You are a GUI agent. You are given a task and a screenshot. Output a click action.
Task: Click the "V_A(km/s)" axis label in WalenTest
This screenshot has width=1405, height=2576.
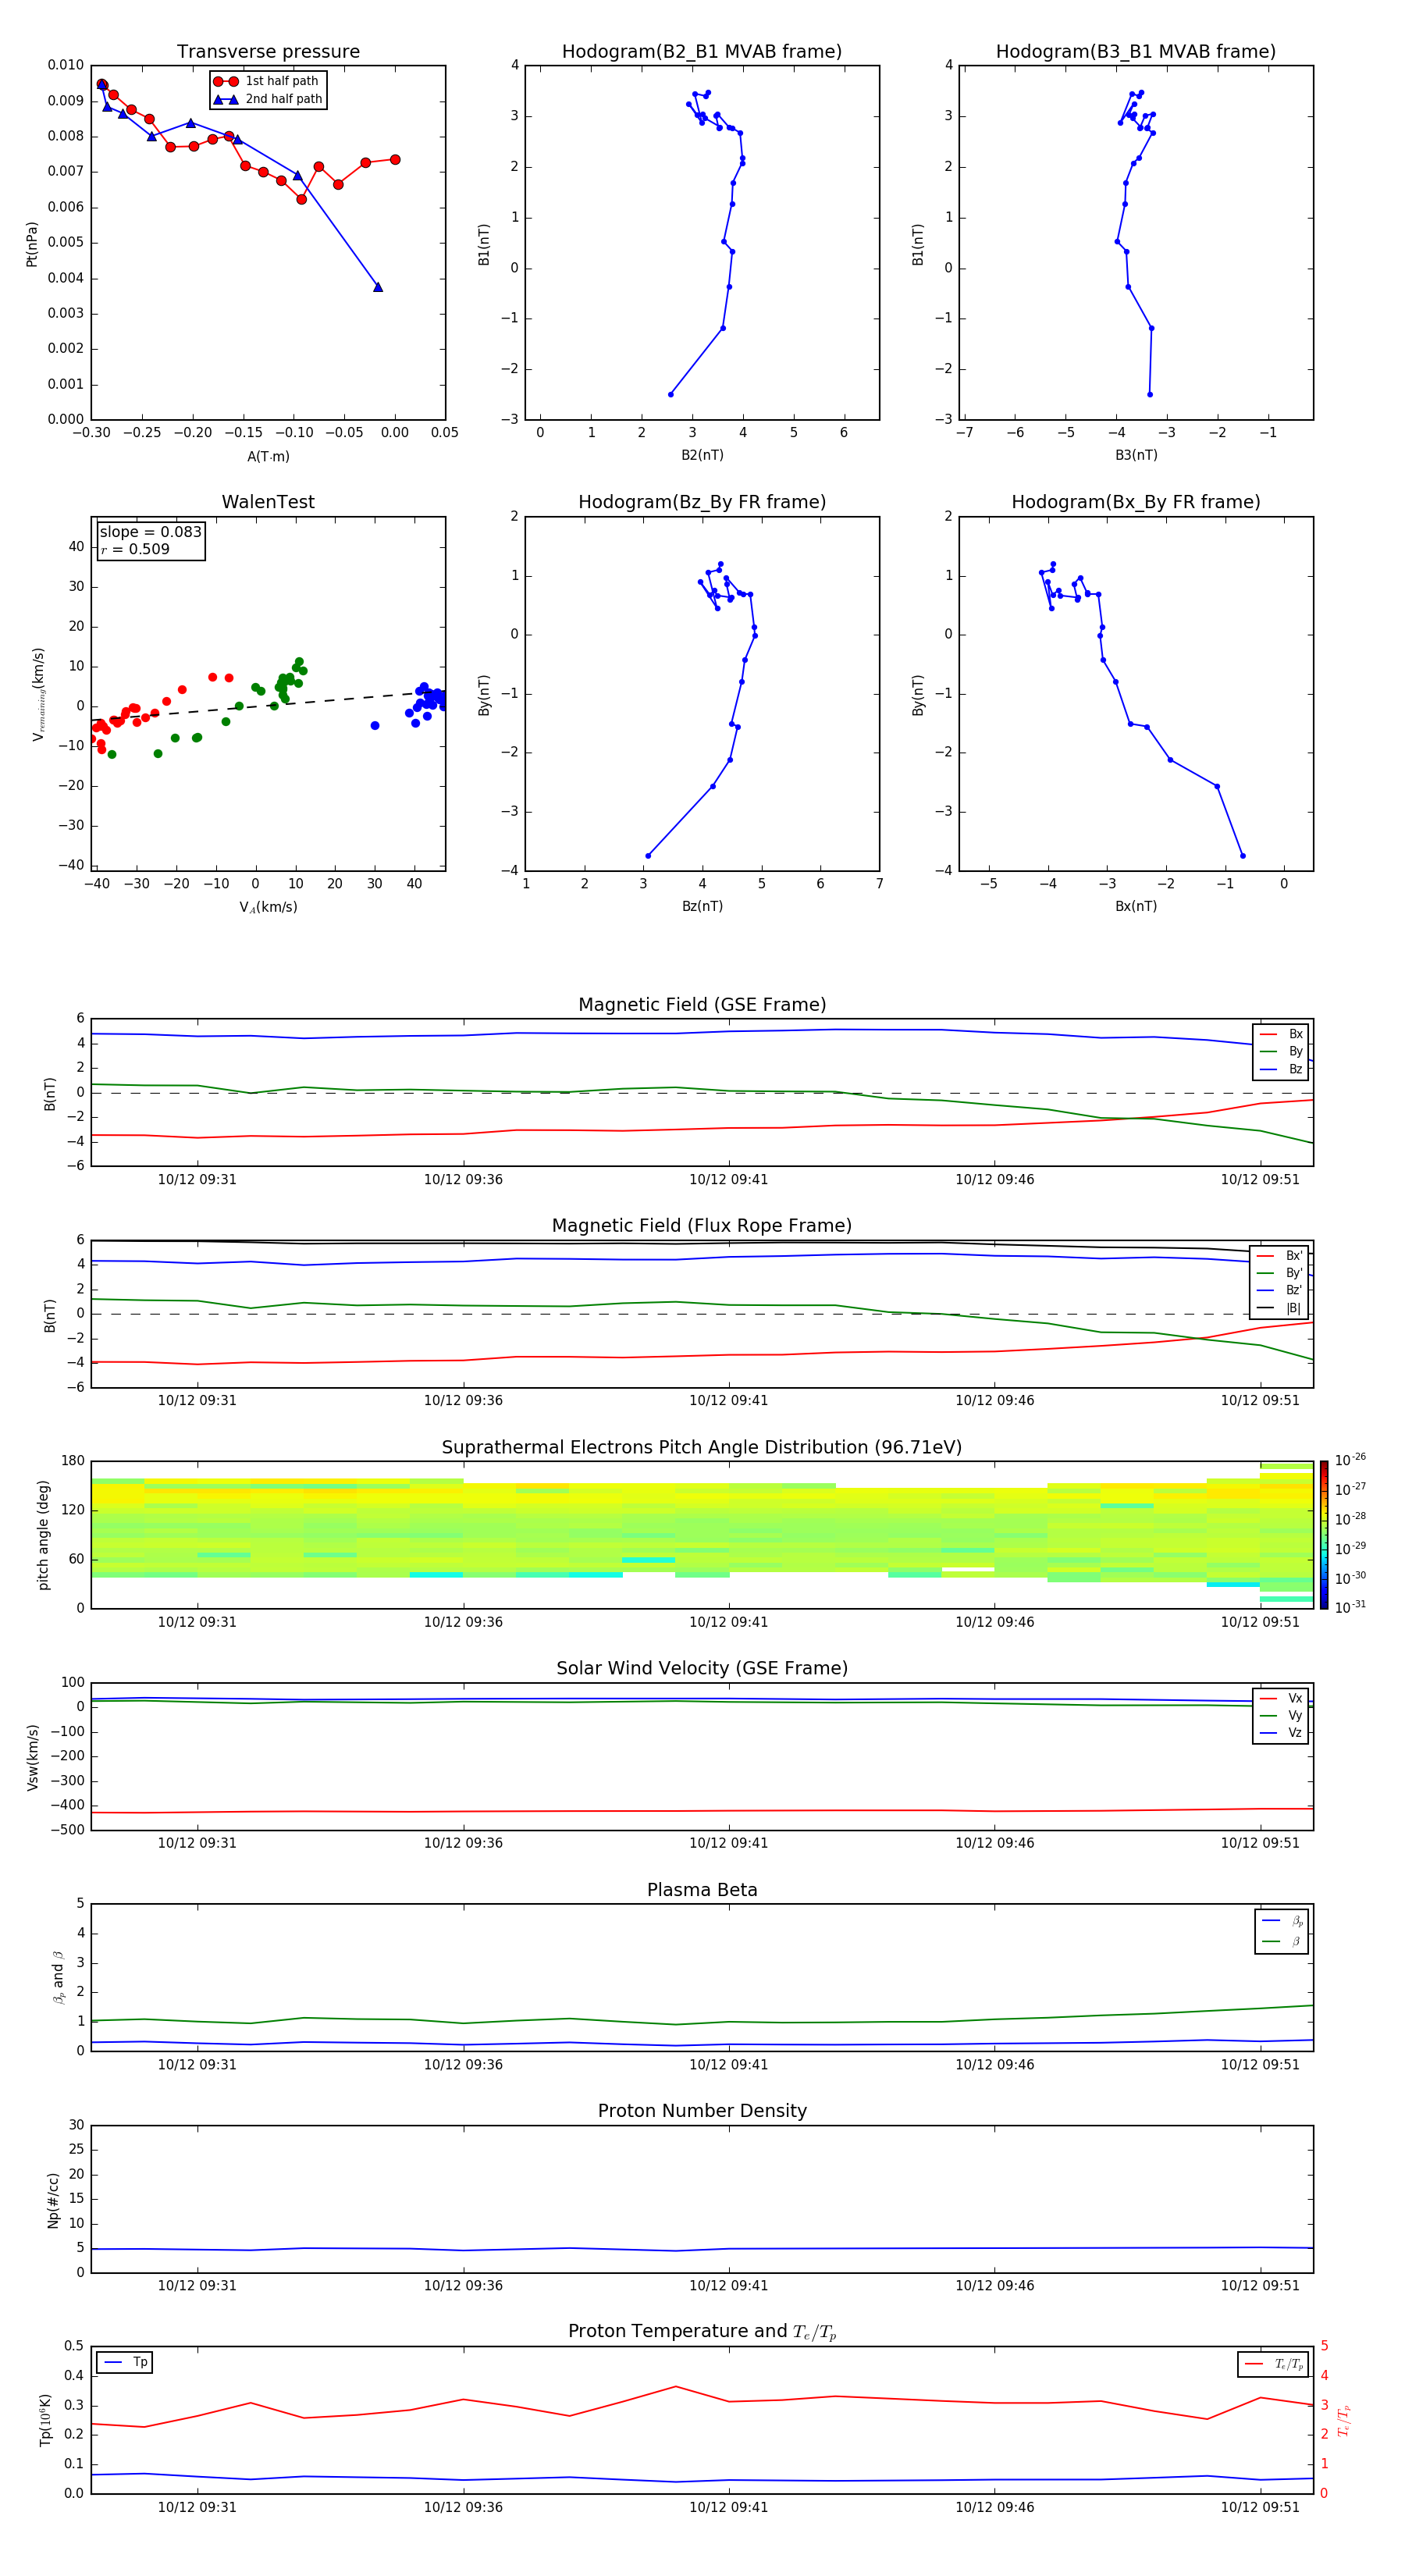268,907
